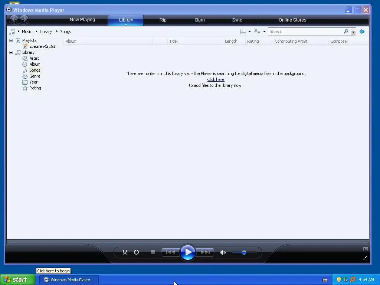Select Rating in the library tree
The image size is (380, 285).
35,88
